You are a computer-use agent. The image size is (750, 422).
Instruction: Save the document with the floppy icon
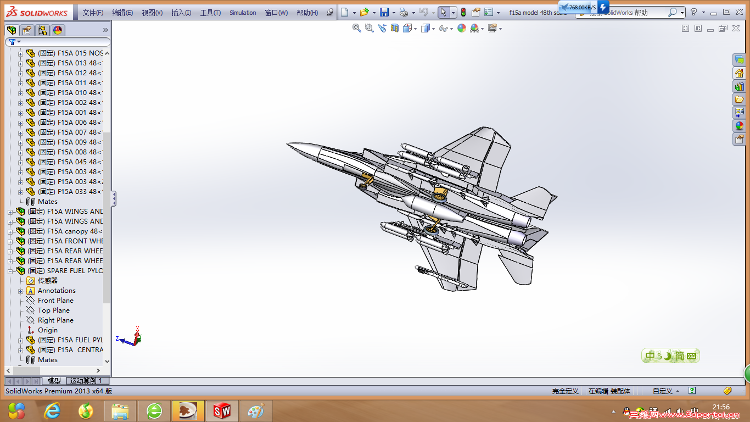click(x=384, y=12)
